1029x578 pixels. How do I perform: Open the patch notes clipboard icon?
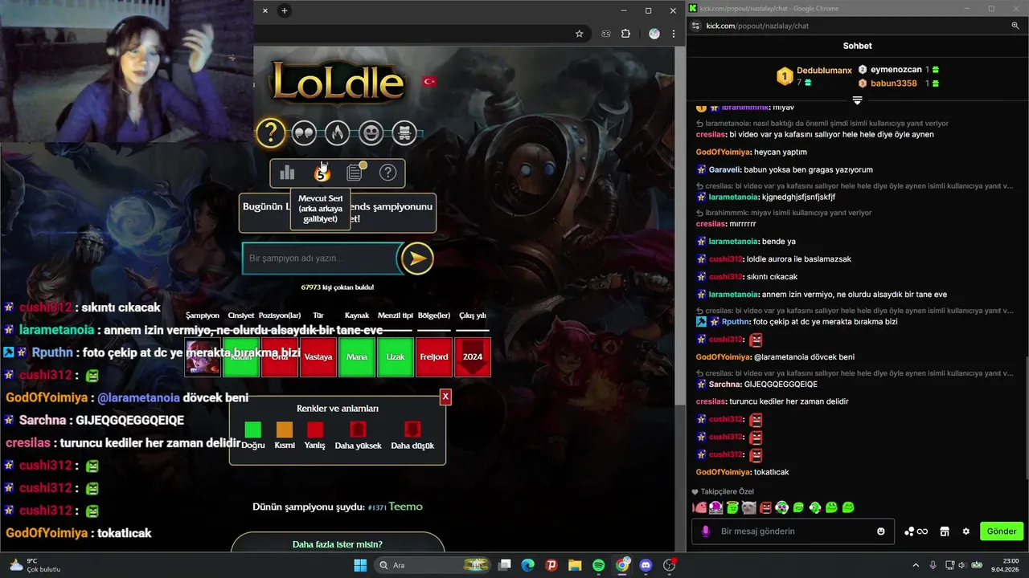355,173
